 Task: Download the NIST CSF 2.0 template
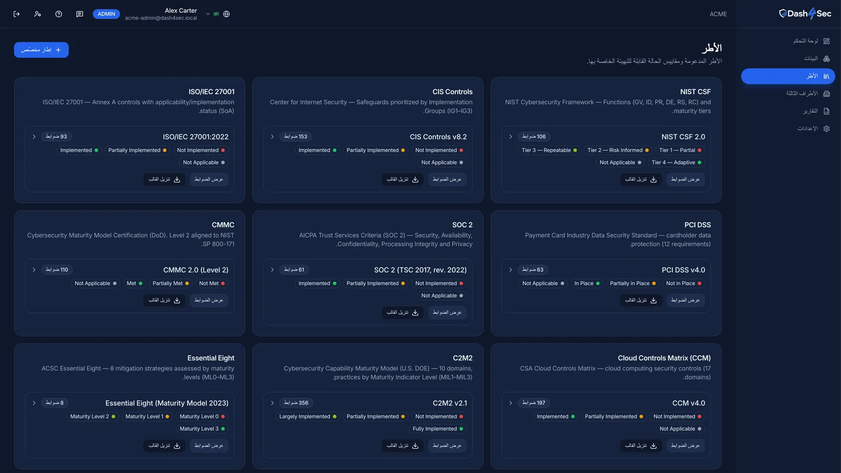(x=641, y=179)
